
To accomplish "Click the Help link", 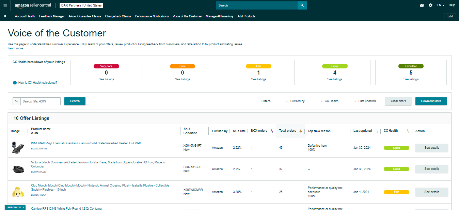I will tap(452, 5).
